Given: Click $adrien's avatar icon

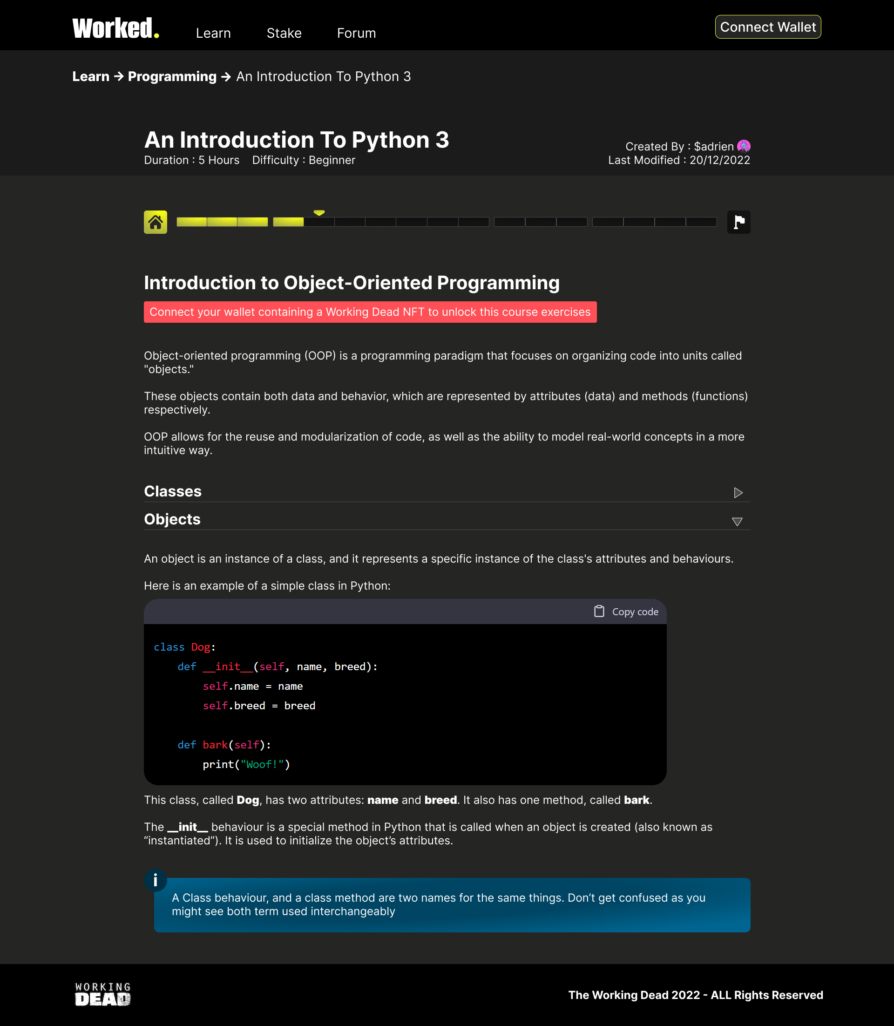Looking at the screenshot, I should 743,146.
